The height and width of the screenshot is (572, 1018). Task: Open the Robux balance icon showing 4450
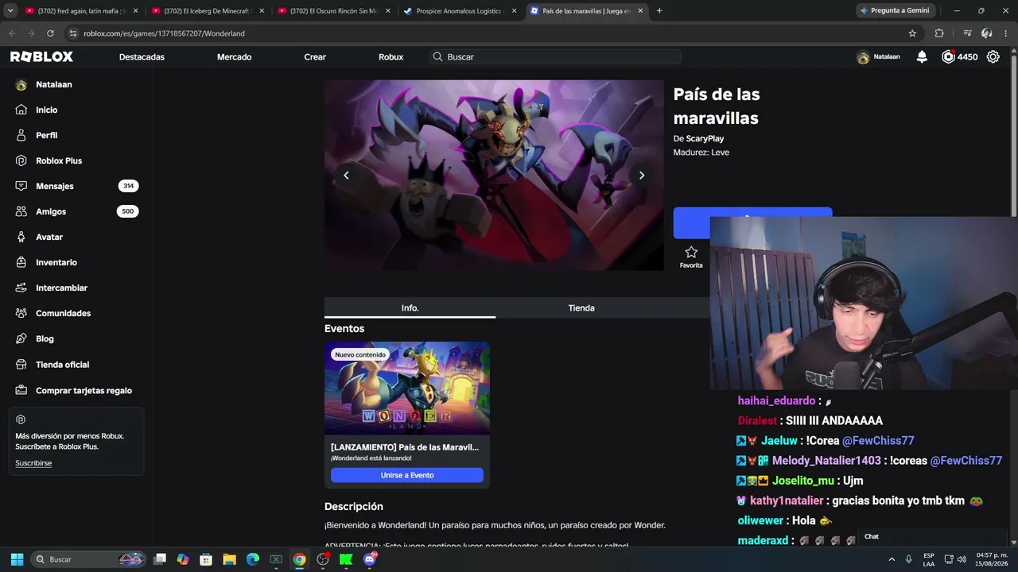[948, 57]
